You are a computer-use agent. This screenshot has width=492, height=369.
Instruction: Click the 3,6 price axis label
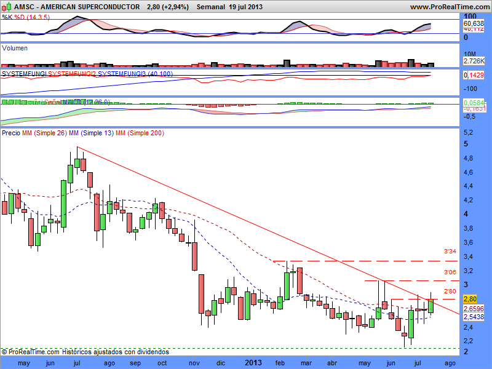(x=468, y=242)
